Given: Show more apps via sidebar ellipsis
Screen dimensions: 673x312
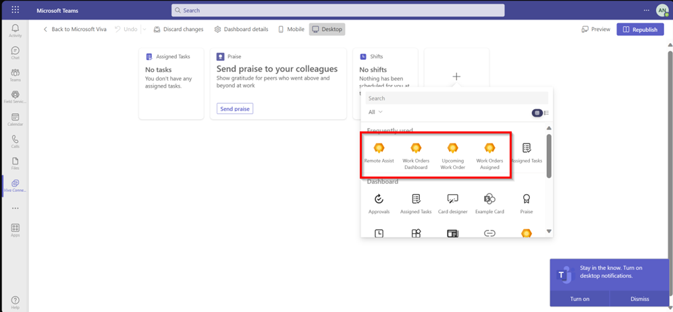Looking at the screenshot, I should pyautogui.click(x=15, y=208).
